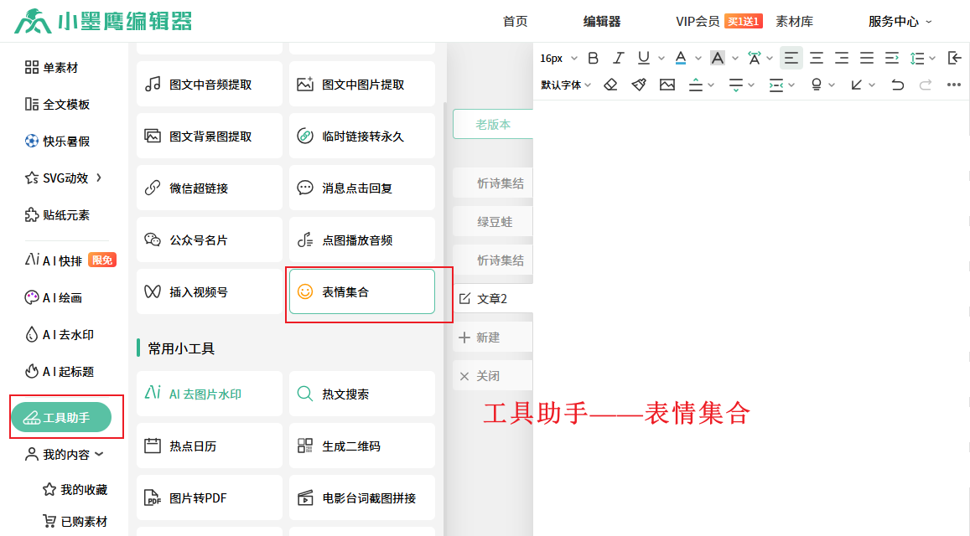Viewport: 970px width, 536px height.
Task: Open 公众号名片 tool
Action: pyautogui.click(x=209, y=240)
